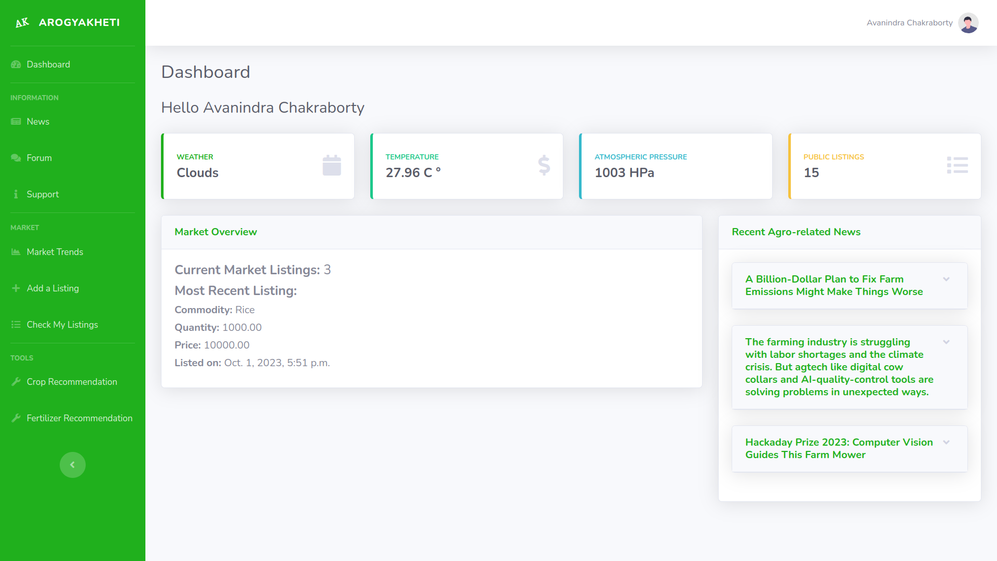The width and height of the screenshot is (997, 561).
Task: Expand the Hackaday Prize 2023 news chevron
Action: (x=946, y=443)
